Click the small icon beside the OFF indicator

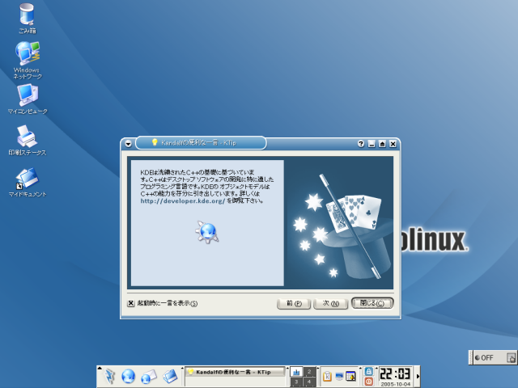(511, 357)
